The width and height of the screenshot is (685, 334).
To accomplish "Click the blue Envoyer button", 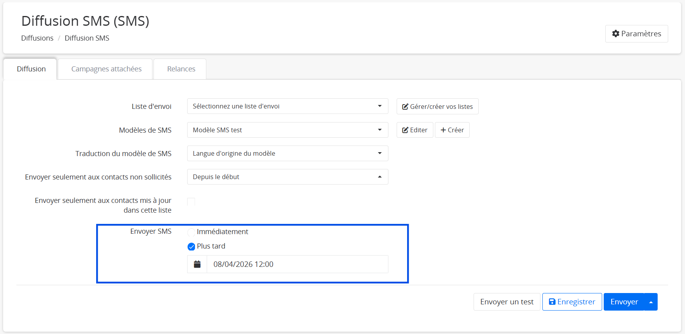I will click(x=624, y=302).
